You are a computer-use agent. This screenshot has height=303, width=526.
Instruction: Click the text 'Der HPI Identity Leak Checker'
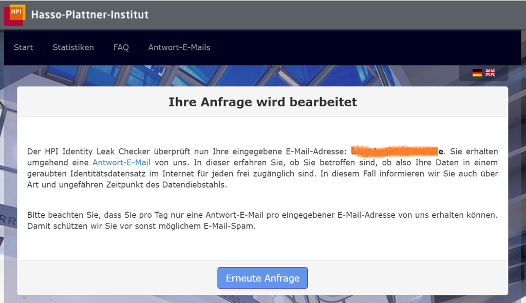(x=82, y=151)
